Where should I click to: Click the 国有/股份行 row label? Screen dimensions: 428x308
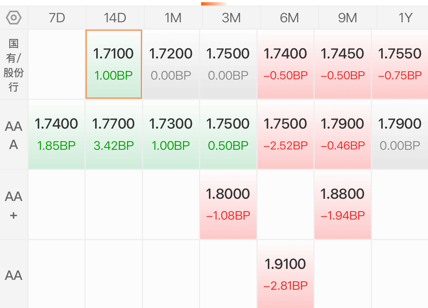pos(14,65)
